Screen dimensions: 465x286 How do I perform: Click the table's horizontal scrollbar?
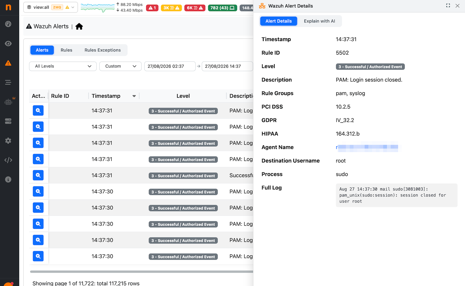(142, 271)
